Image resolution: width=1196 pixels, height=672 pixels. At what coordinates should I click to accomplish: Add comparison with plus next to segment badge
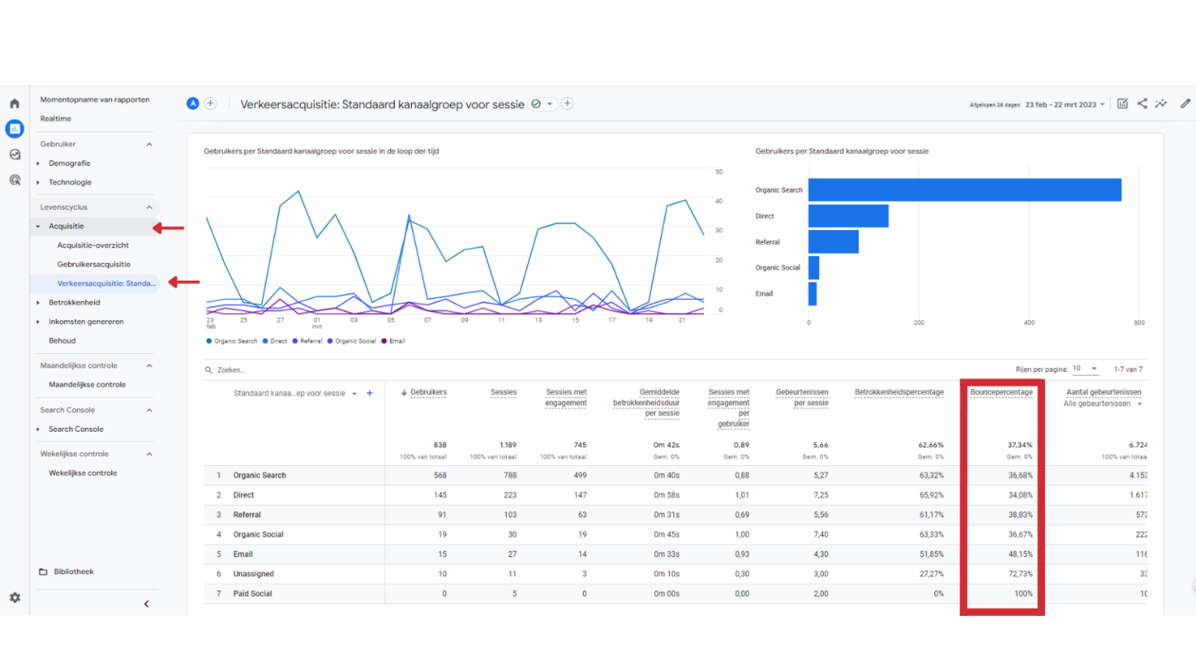coord(210,103)
